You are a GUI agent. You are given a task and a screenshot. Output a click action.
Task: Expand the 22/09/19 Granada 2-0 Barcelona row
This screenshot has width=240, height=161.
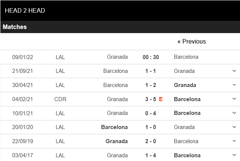(234, 141)
